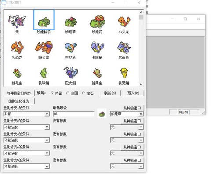Close the 进化窗口 window

click(139, 3)
